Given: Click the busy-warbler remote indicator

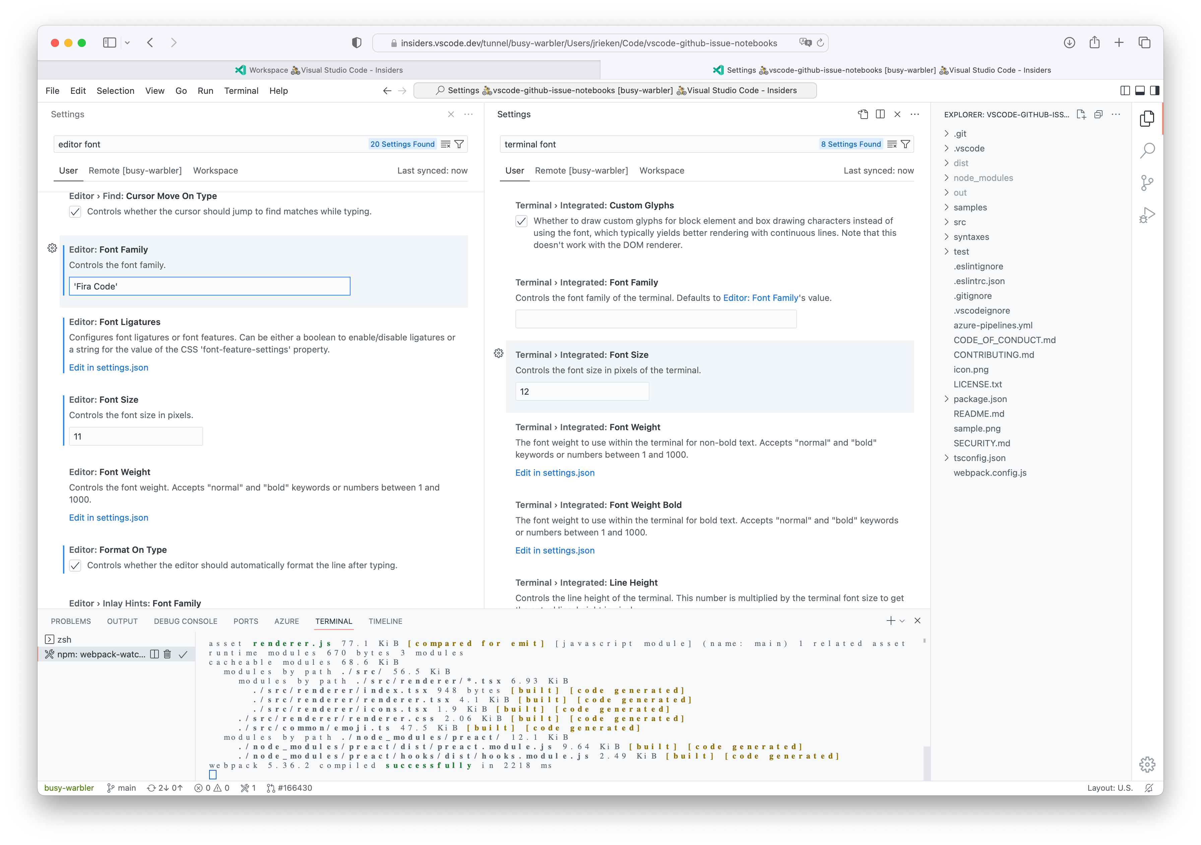Looking at the screenshot, I should point(69,787).
